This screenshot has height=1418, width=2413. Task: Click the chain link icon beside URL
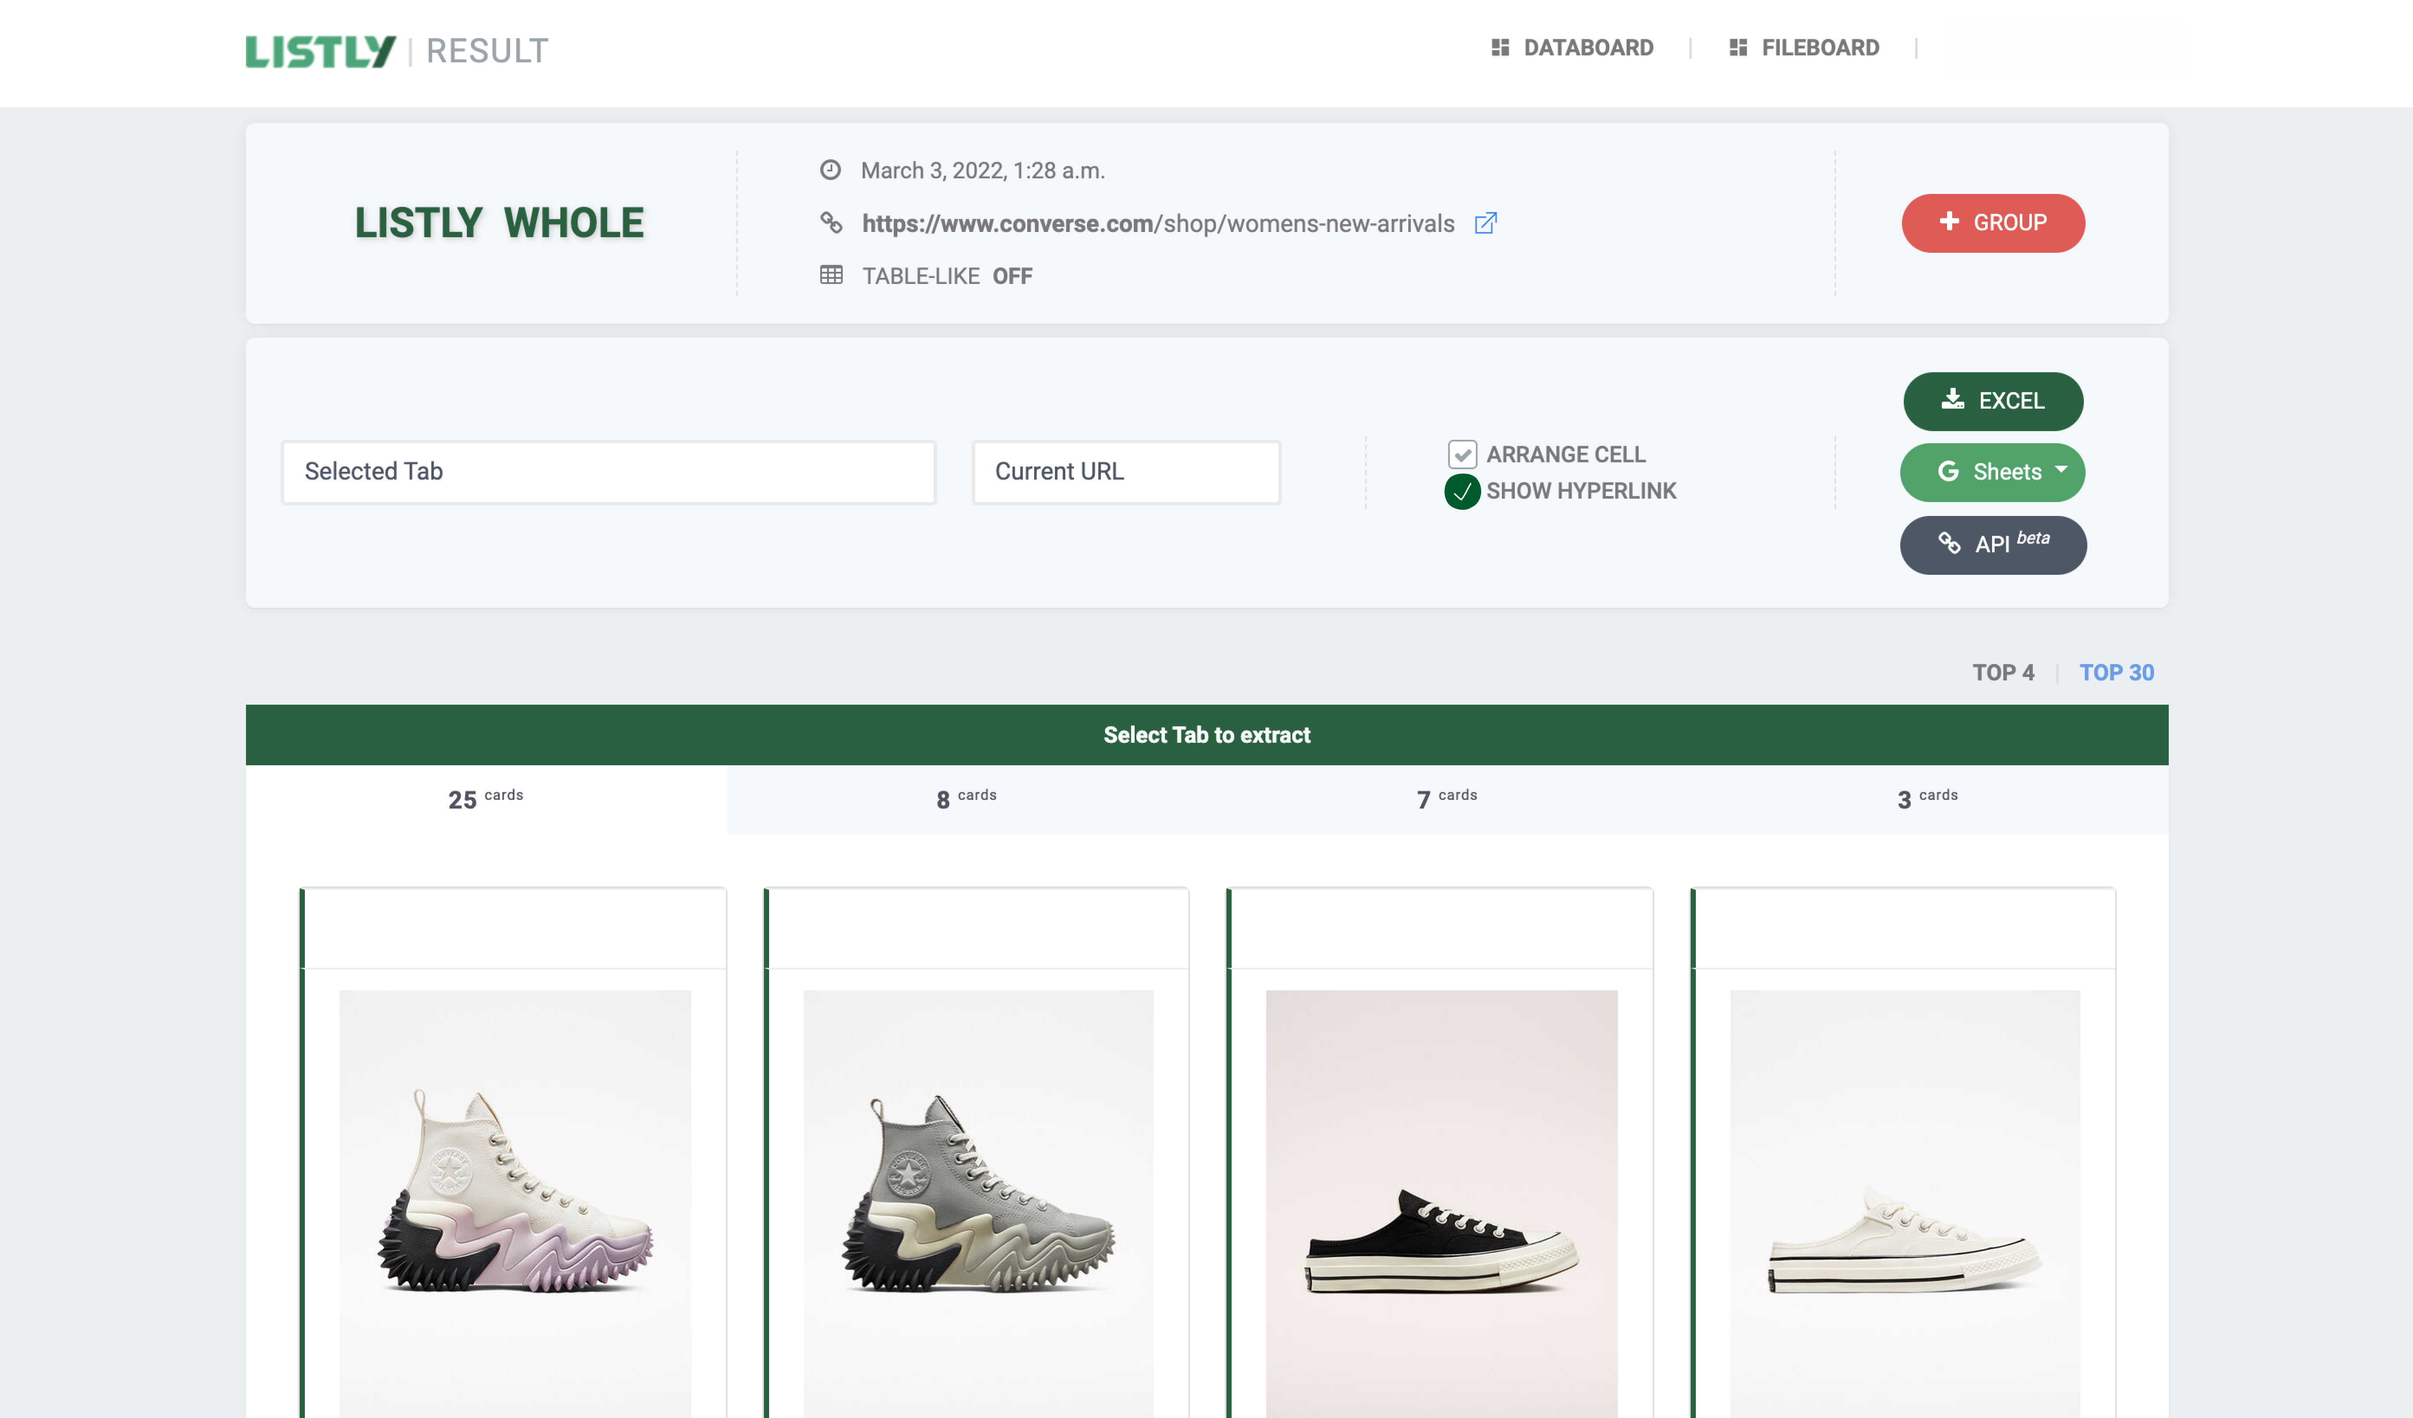(831, 223)
